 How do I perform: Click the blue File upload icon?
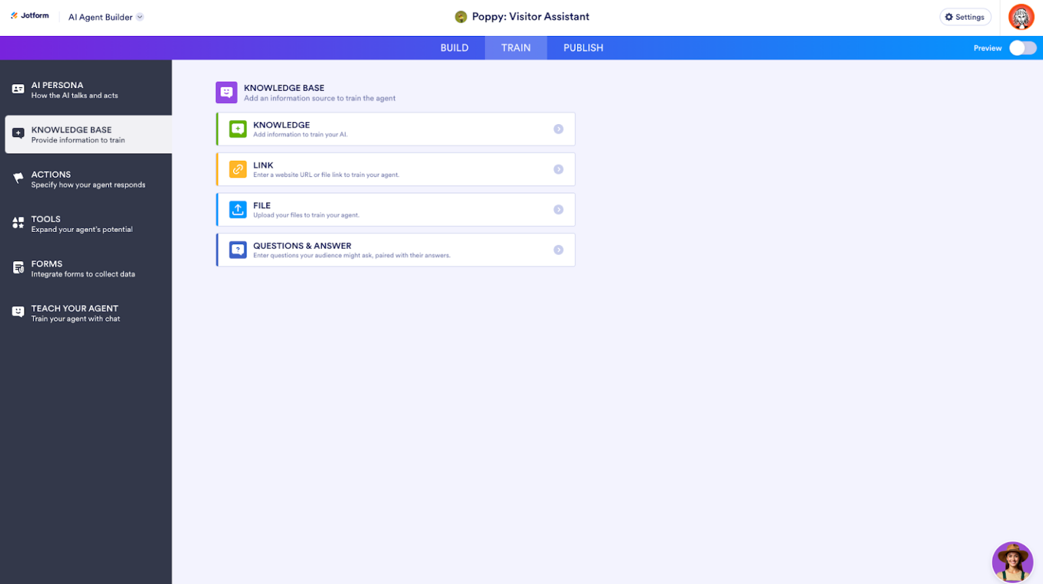pyautogui.click(x=238, y=209)
